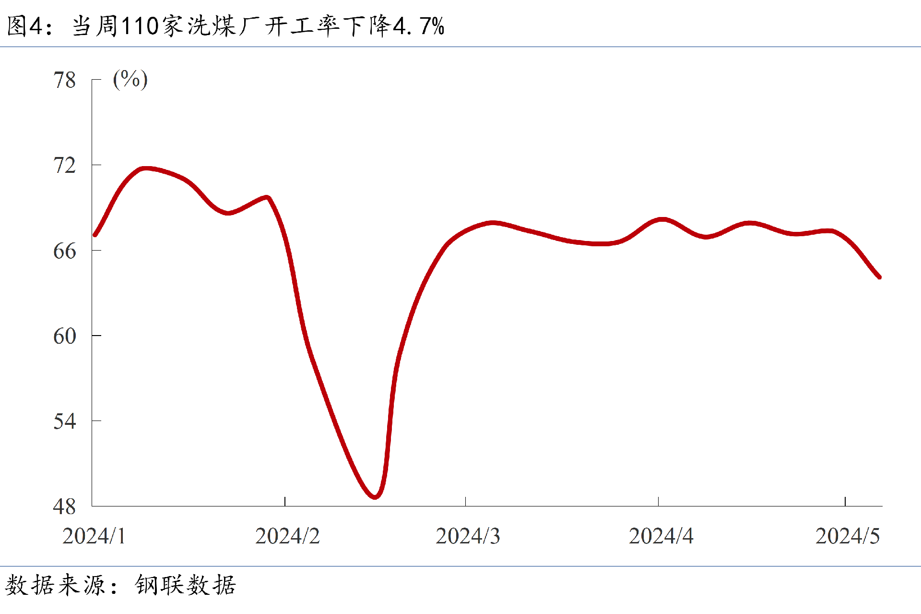Click the 66 y-axis label
The image size is (921, 614).
tap(64, 251)
